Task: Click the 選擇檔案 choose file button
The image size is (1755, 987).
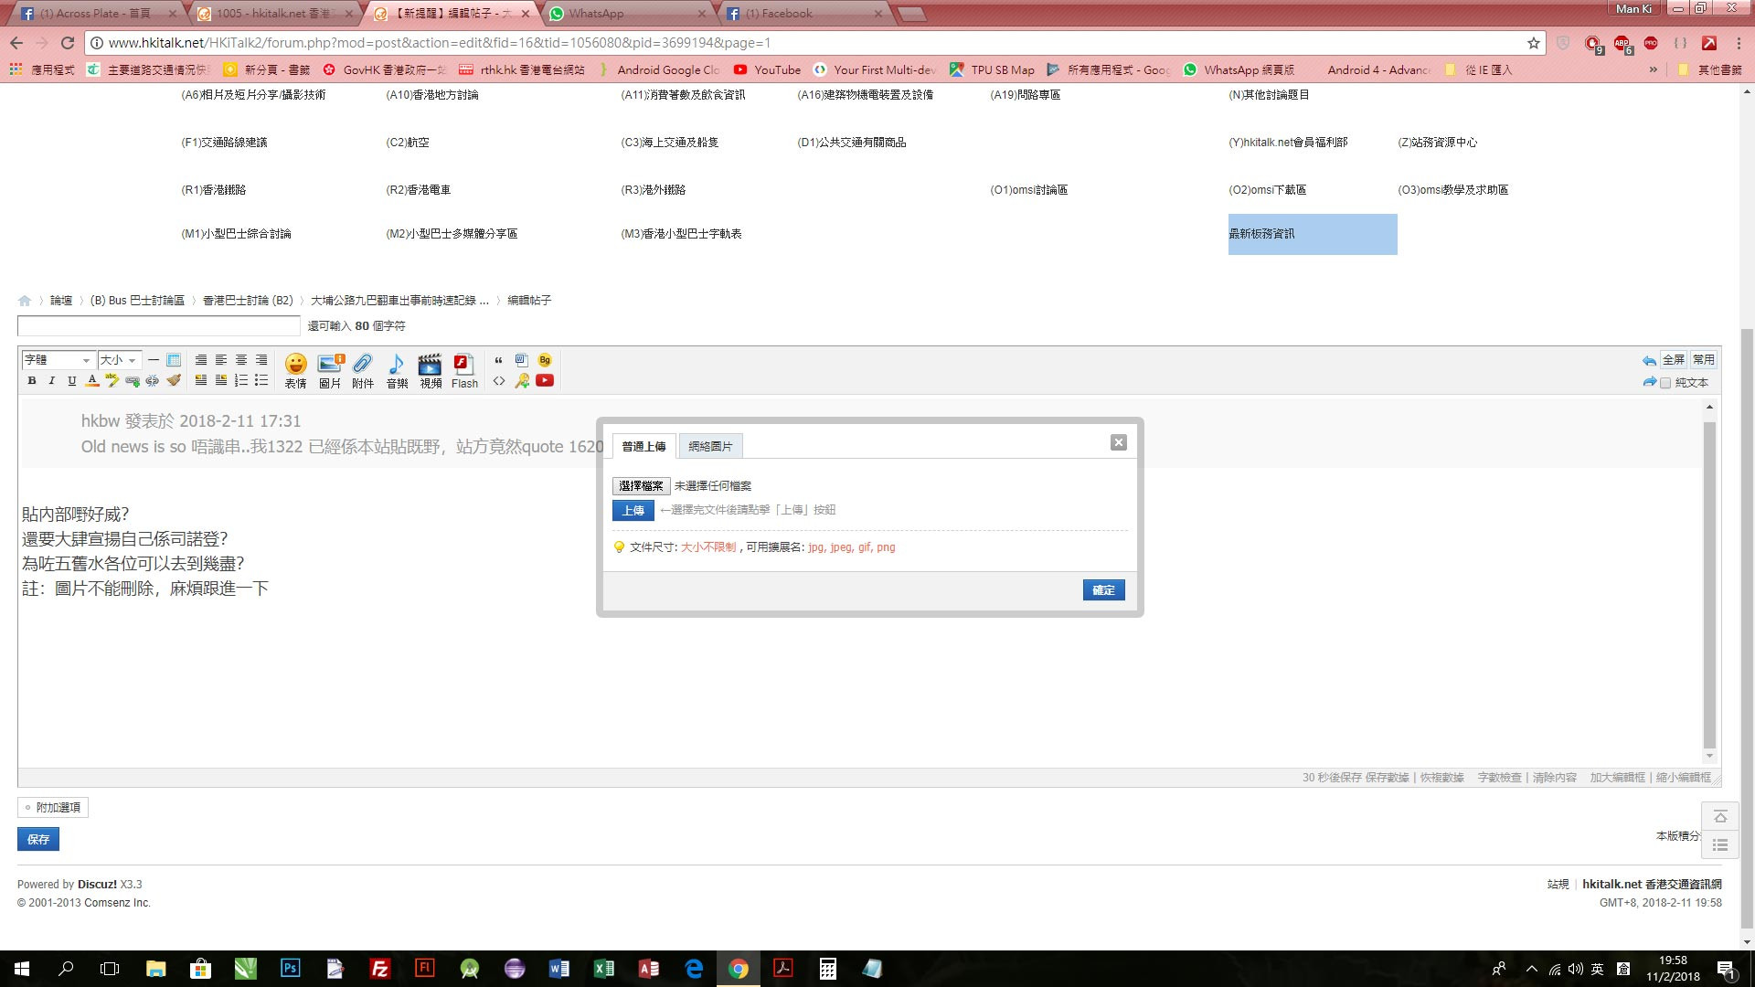Action: pos(641,486)
